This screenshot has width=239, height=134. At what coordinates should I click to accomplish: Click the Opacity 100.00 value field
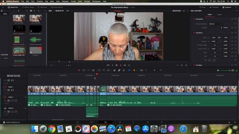coord(226,28)
